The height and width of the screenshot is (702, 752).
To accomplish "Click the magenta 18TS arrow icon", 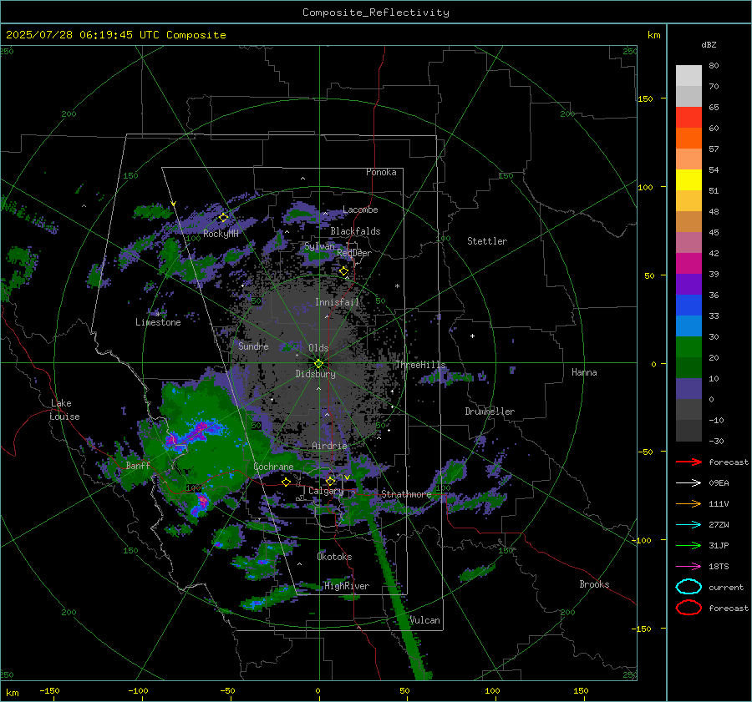I will 688,567.
